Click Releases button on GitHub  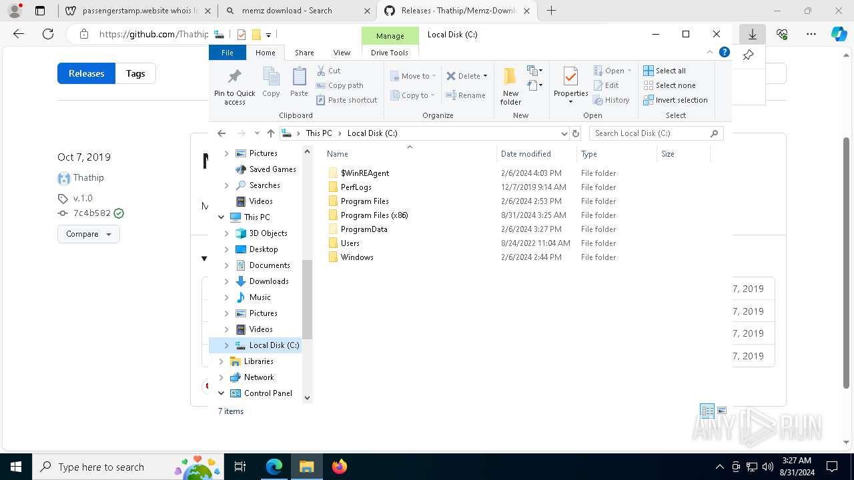86,73
